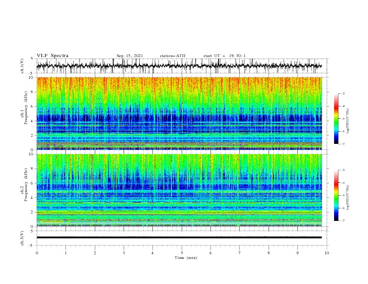Viewport: 368px width, 284px height.
Task: Click the ch.2 color bar 'log(PSD)(V²/Hz)' label
Action: click(x=348, y=197)
